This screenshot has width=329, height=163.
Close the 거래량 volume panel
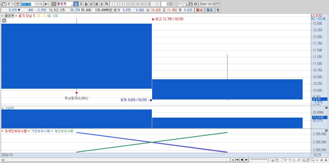click(326, 108)
